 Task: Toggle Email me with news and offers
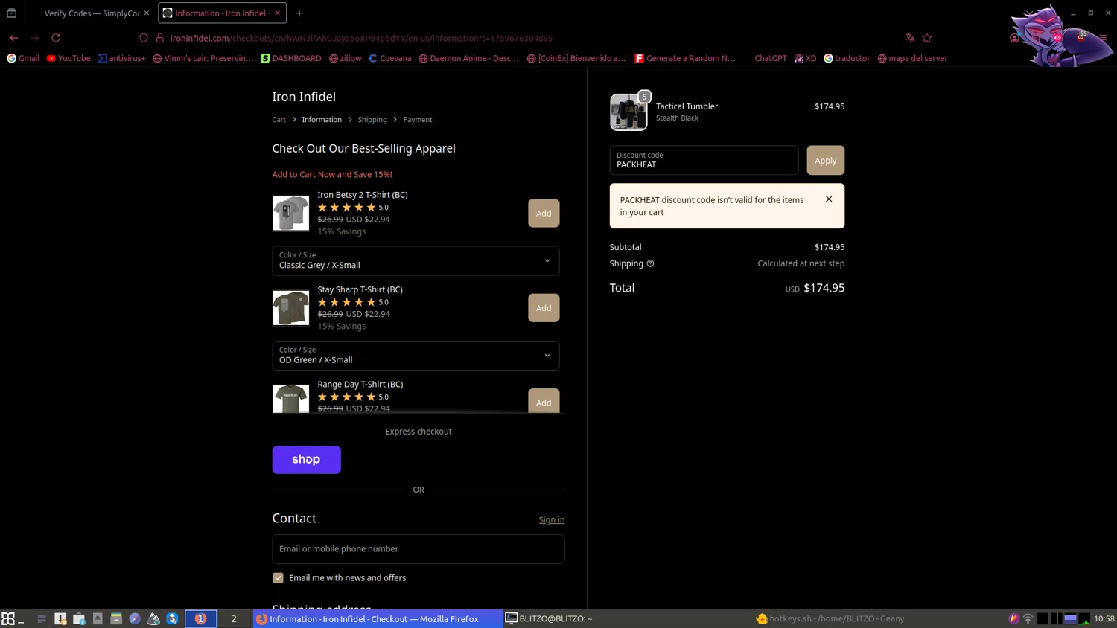tap(278, 578)
